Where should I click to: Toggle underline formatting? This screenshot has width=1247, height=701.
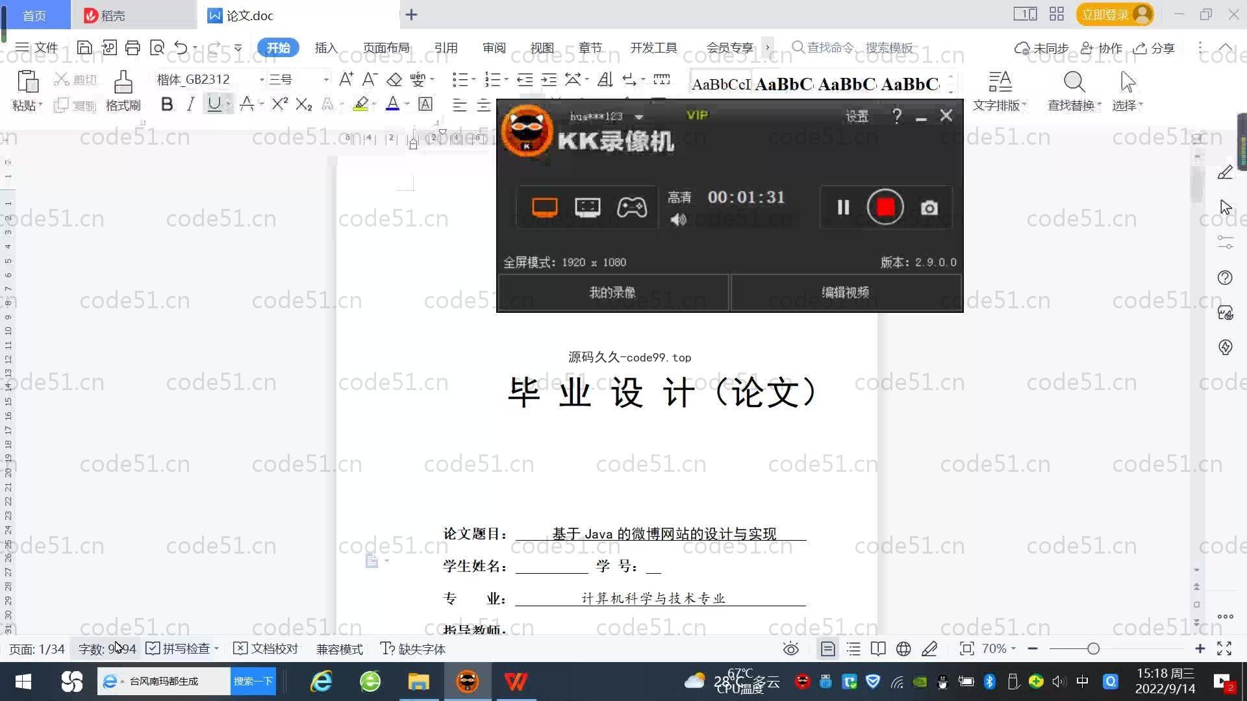(214, 104)
